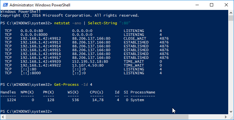Click the CLOSE_WAIT state text

[135, 39]
